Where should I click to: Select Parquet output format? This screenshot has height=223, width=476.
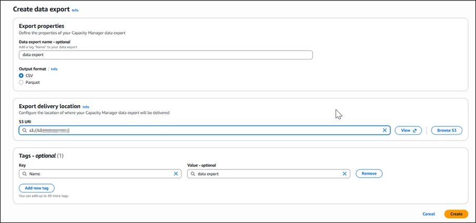point(21,82)
